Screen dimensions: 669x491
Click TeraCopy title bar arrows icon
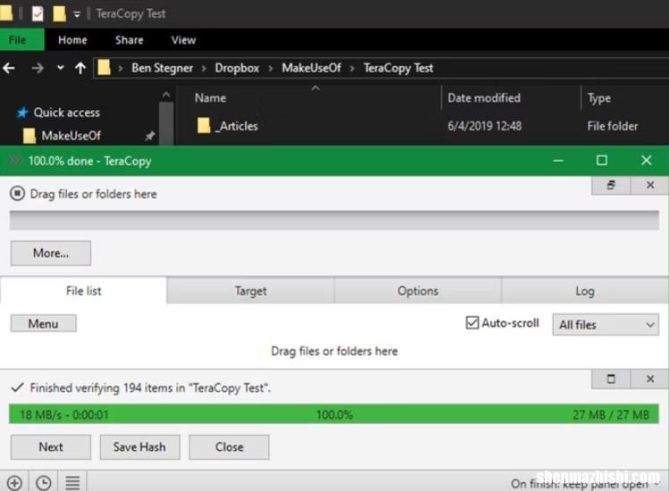pos(15,160)
